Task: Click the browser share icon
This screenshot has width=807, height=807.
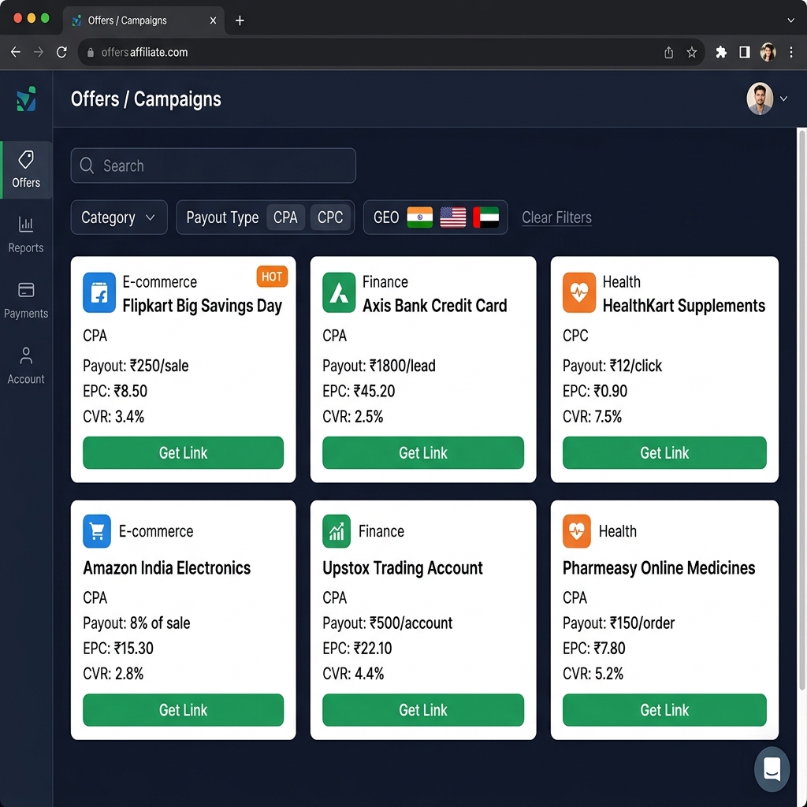Action: (668, 52)
